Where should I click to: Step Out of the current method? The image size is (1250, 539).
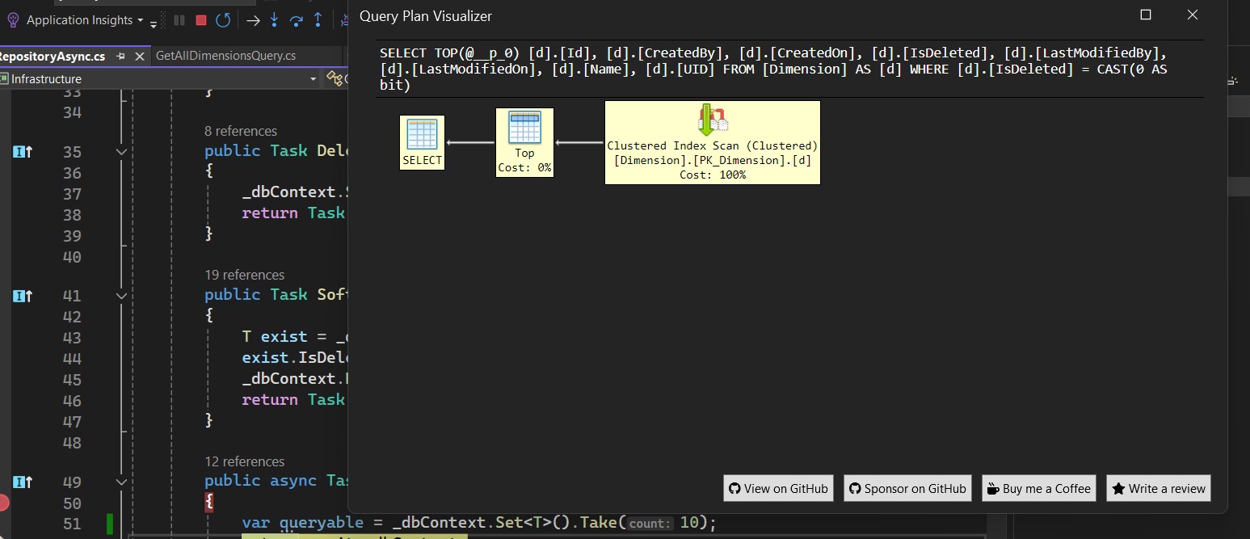(318, 20)
